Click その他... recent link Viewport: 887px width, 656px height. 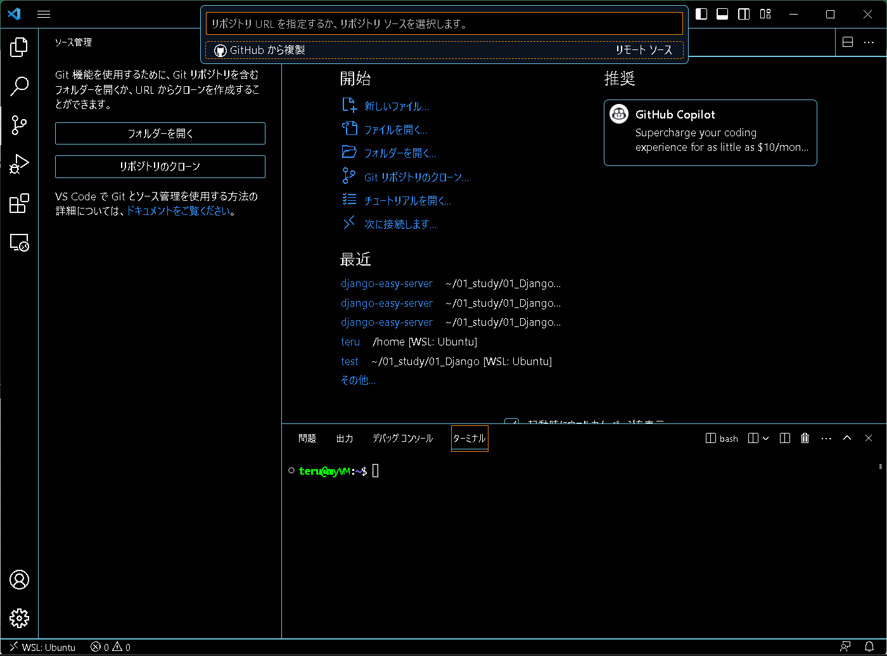click(x=358, y=380)
